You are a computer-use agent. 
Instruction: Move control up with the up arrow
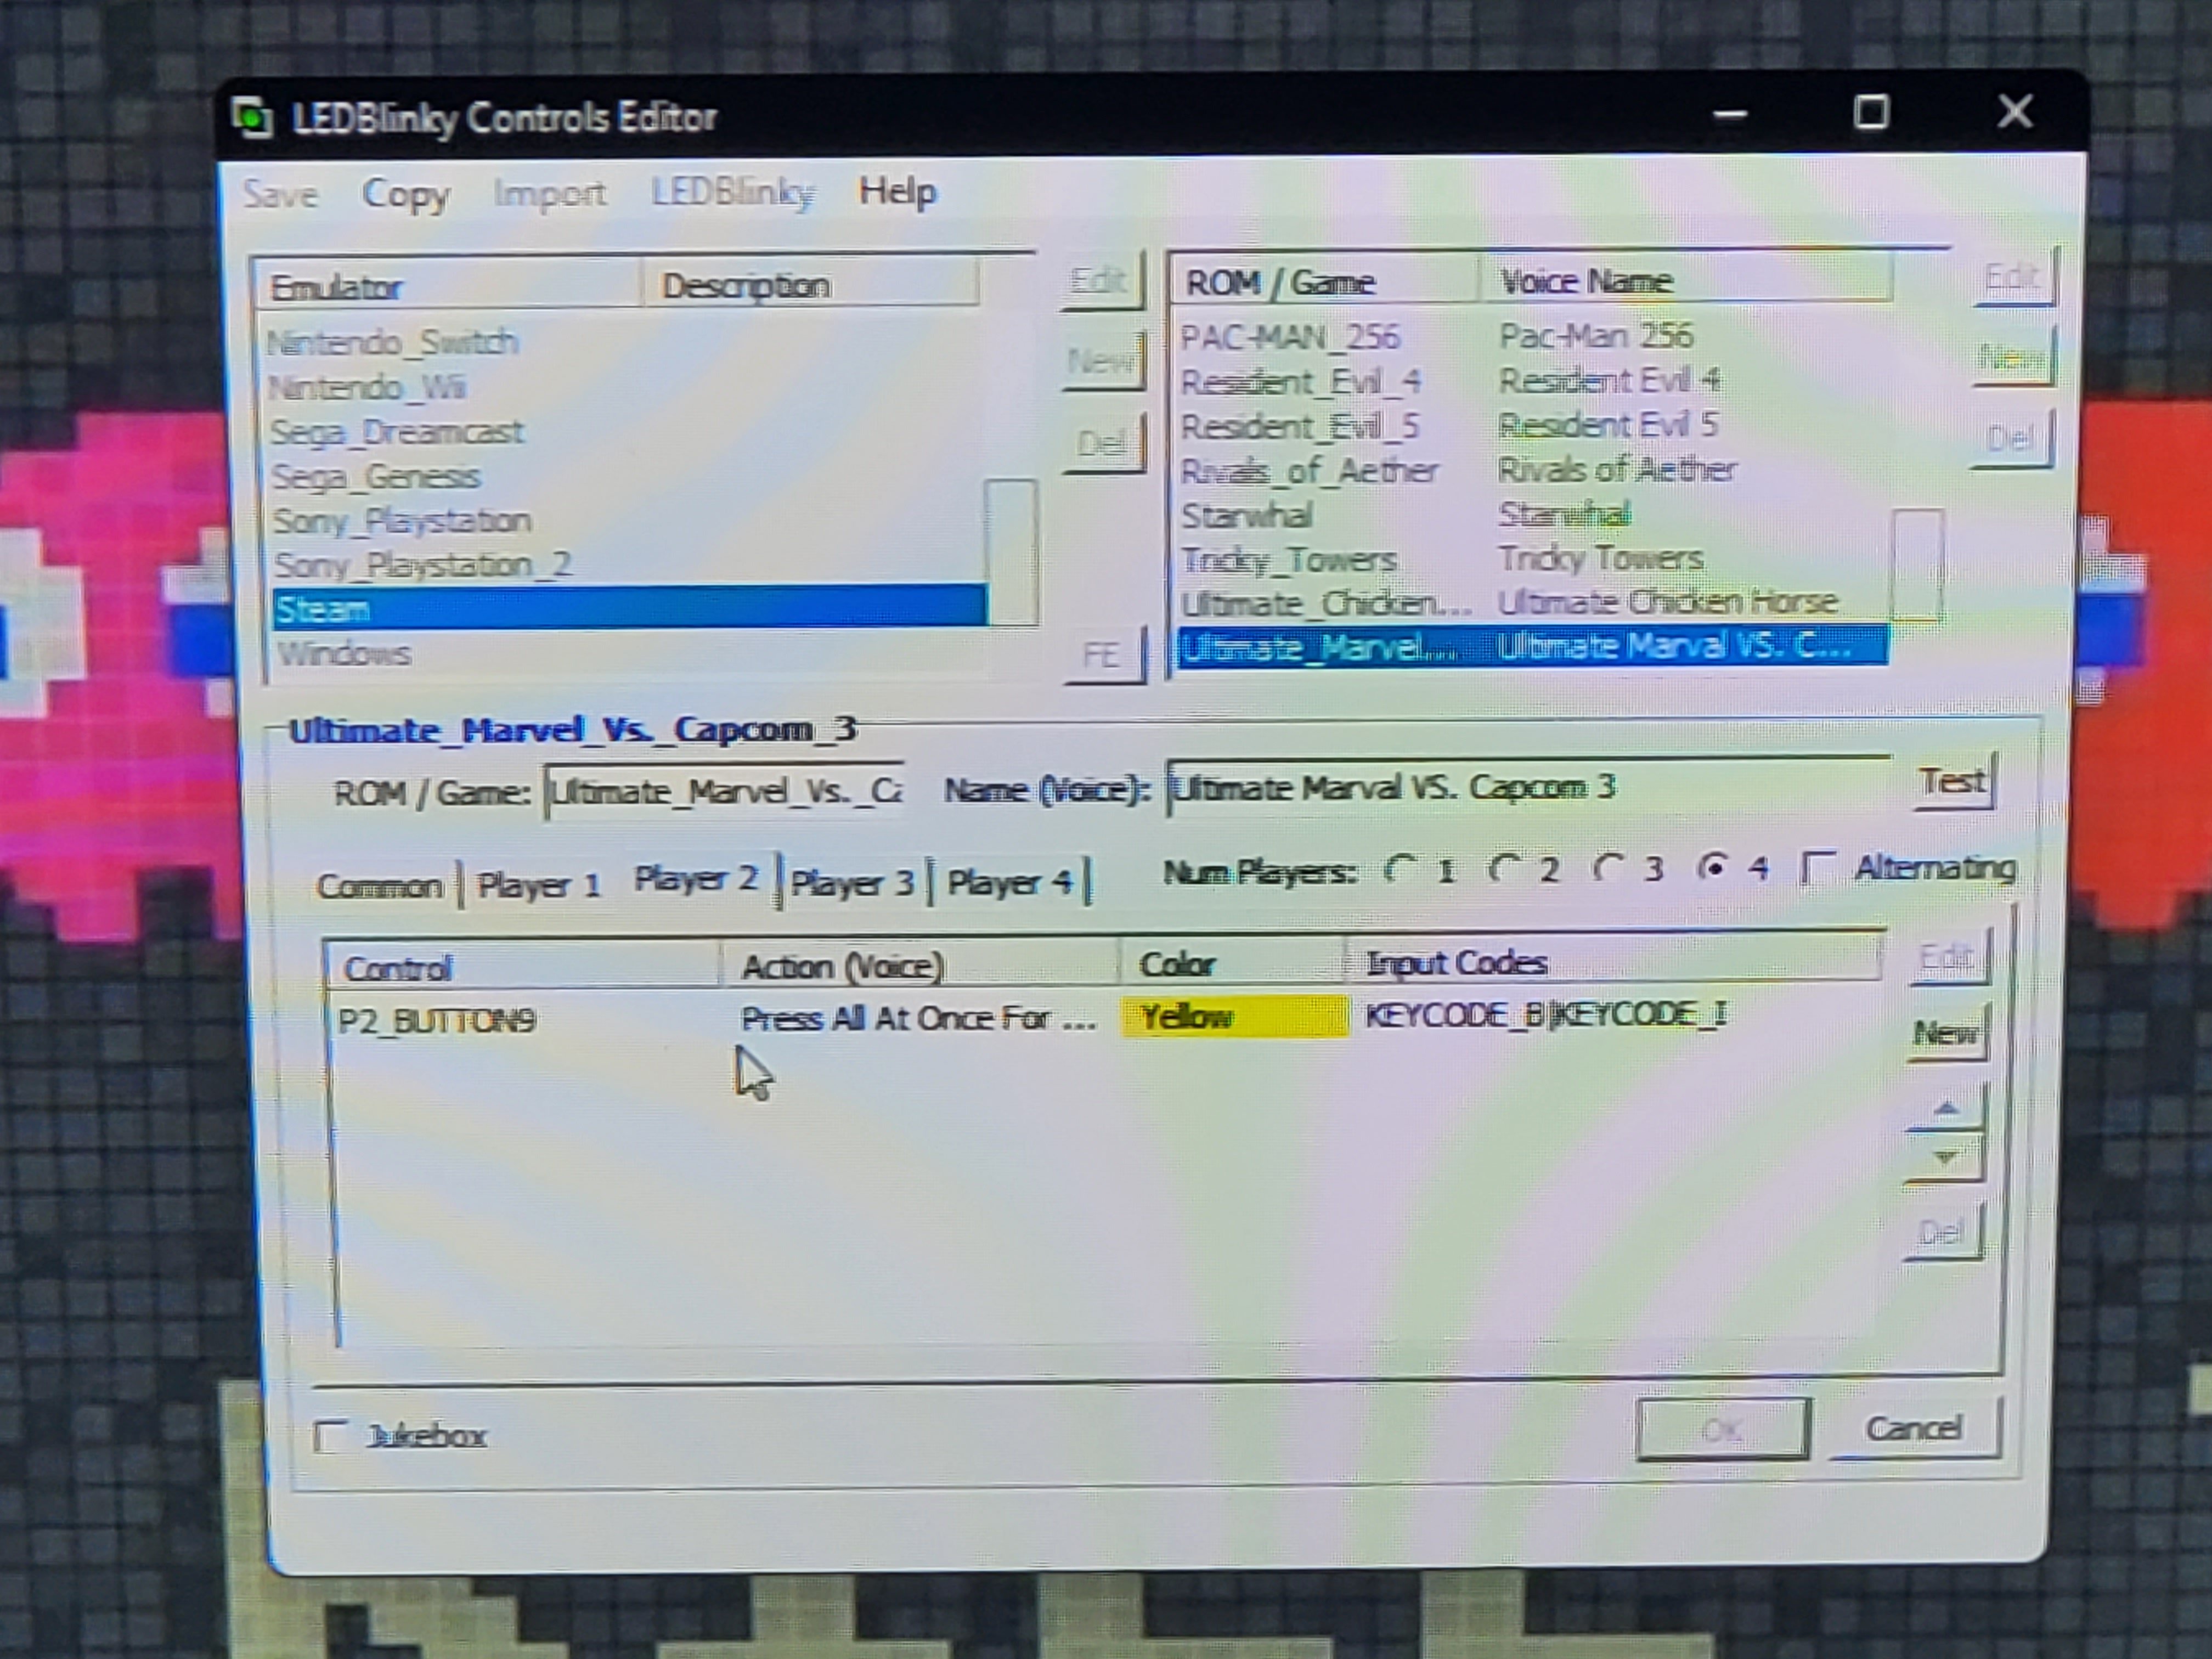1945,1107
